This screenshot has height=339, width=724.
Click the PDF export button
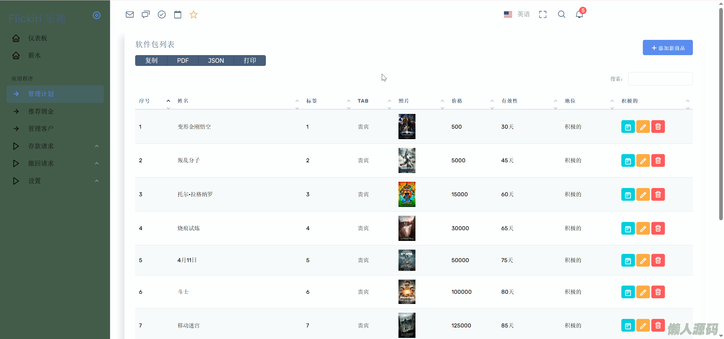click(x=183, y=61)
